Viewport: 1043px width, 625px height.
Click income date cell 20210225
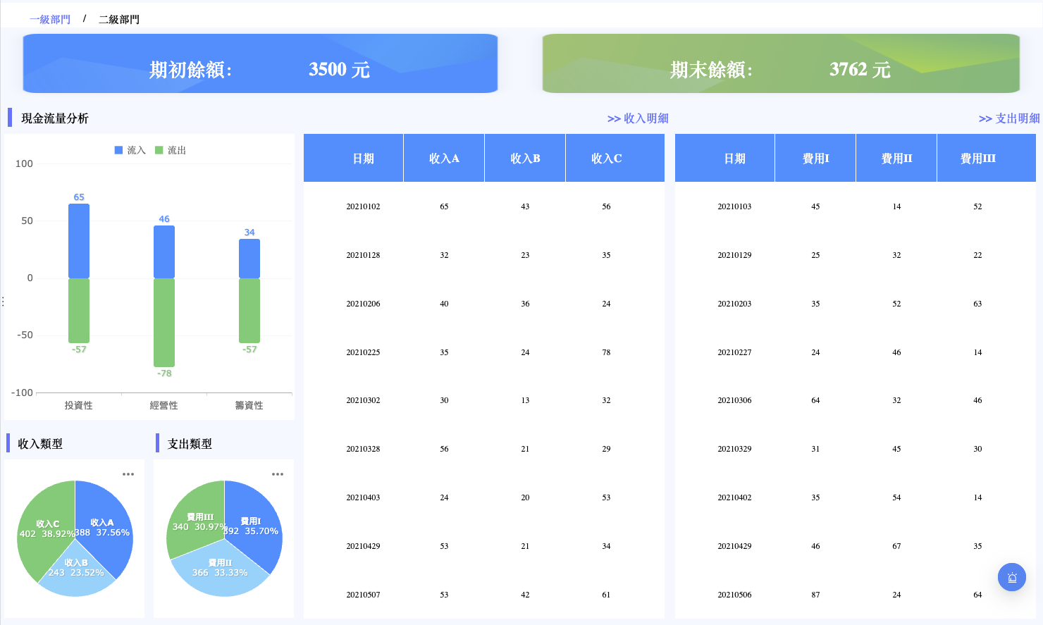click(x=363, y=352)
